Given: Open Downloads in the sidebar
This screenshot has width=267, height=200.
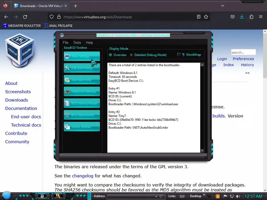Looking at the screenshot, I should [16, 100].
